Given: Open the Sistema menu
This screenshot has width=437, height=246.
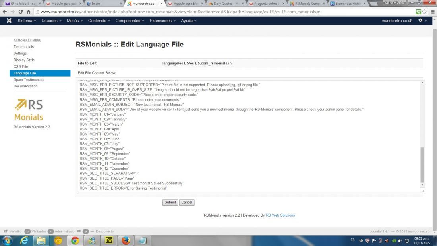Looking at the screenshot, I should click(27, 21).
